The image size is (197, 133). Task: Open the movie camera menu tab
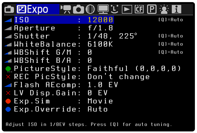point(66,9)
